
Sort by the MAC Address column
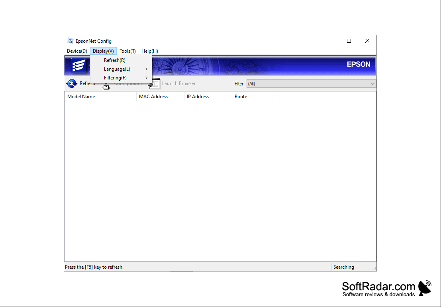[x=160, y=97]
